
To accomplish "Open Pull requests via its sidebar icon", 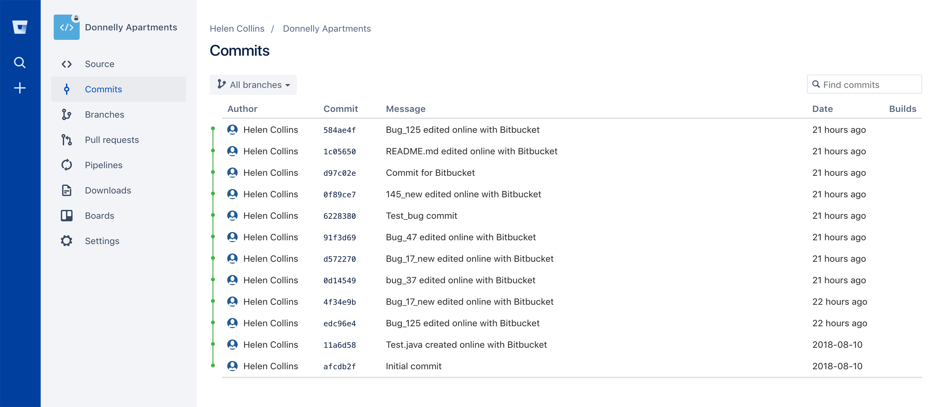I will (x=67, y=139).
